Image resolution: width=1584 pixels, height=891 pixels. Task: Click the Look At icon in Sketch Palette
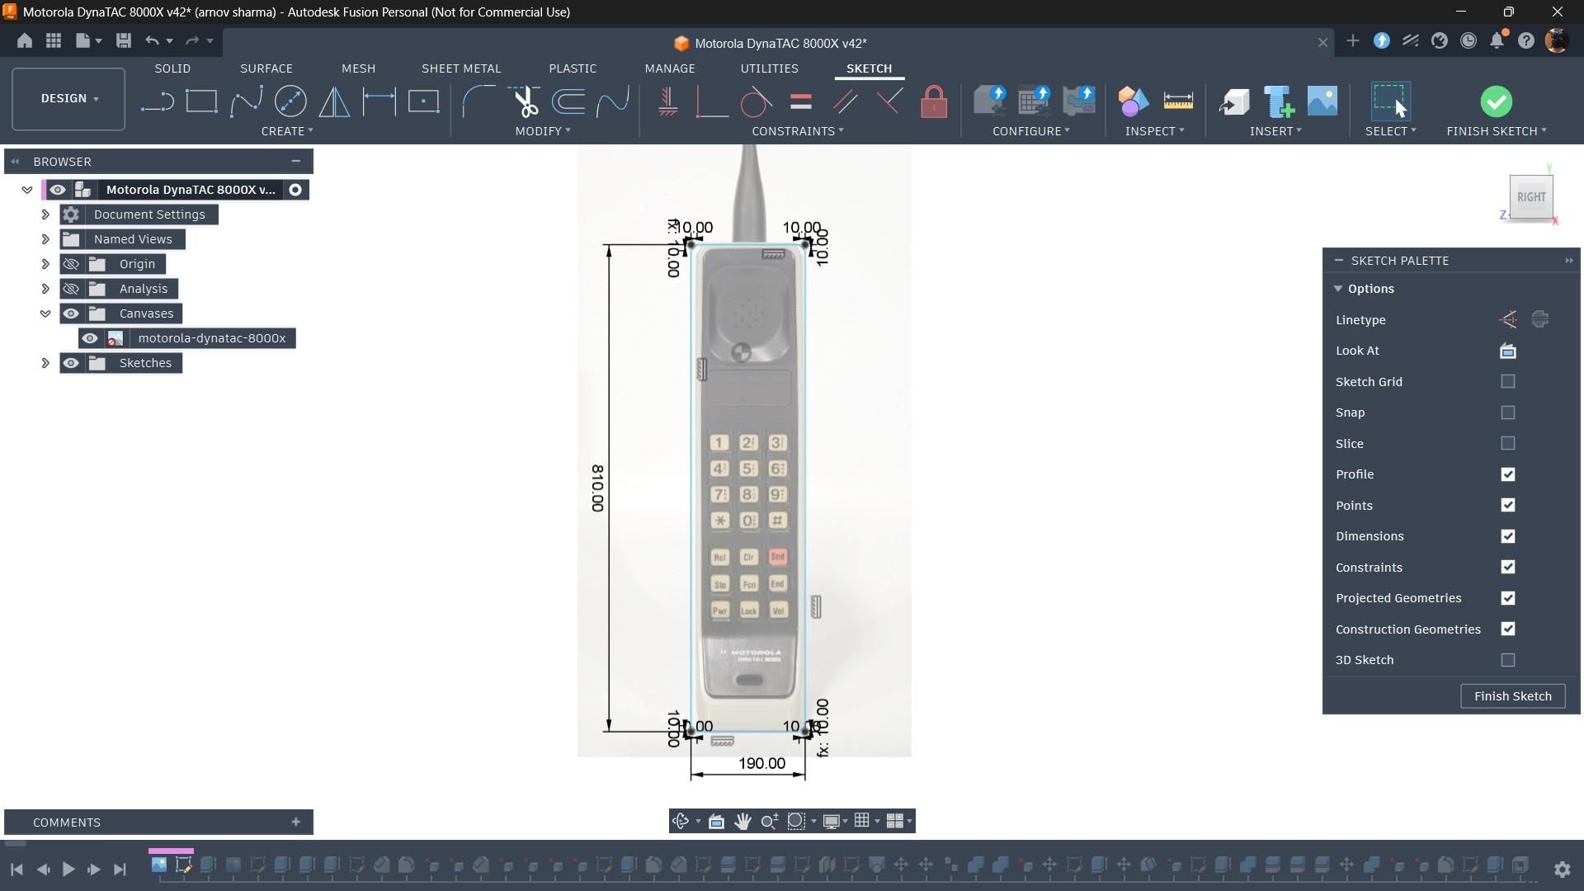coord(1508,351)
